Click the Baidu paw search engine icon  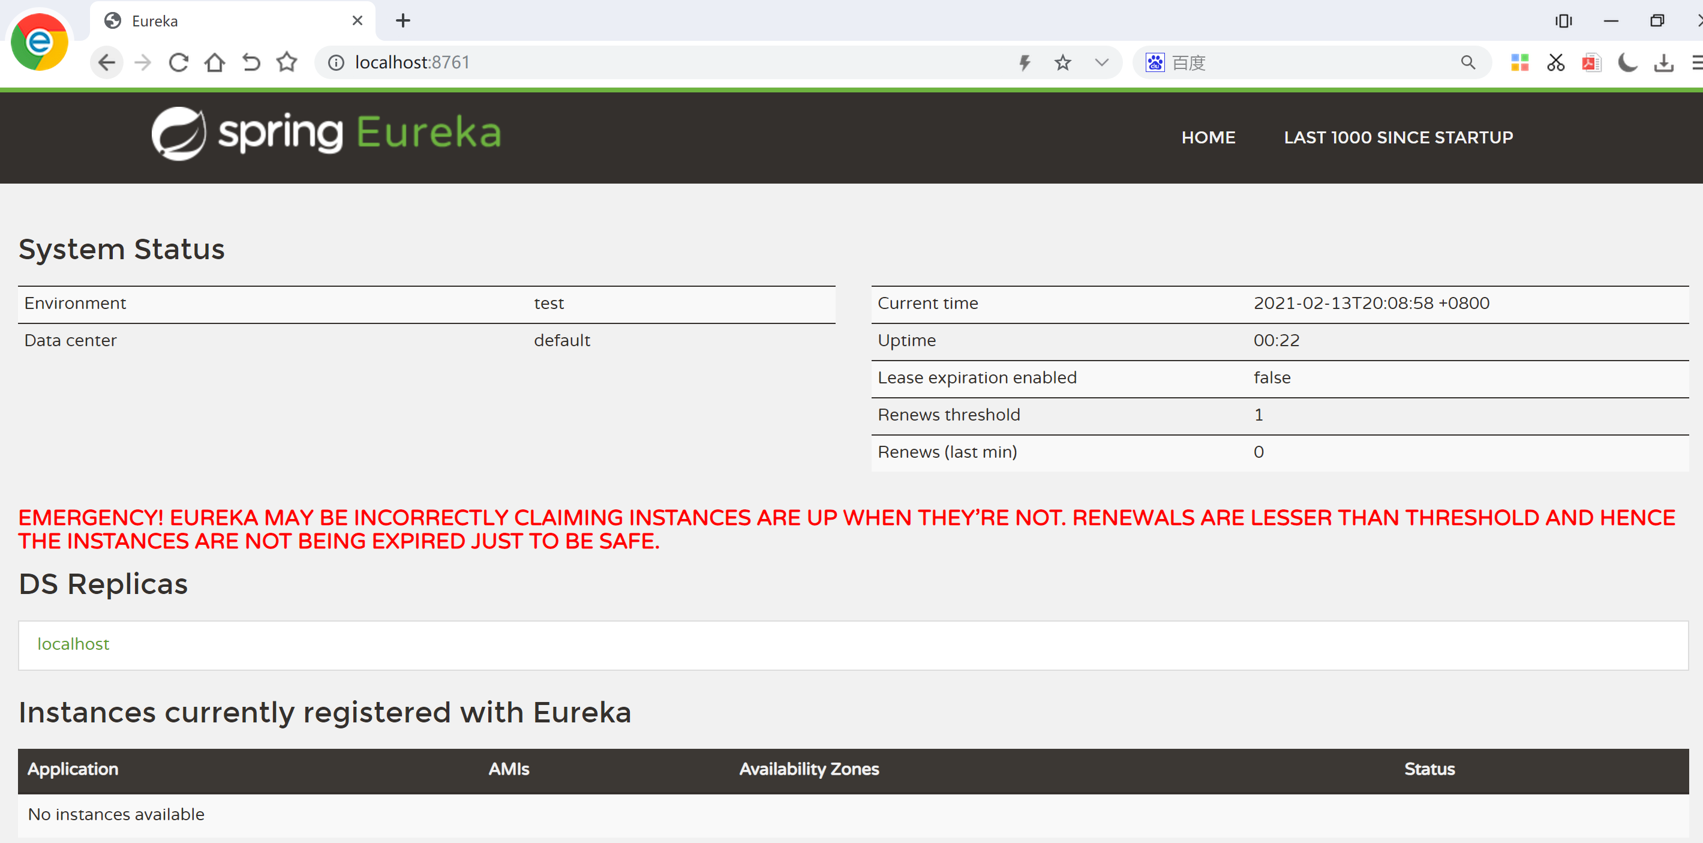pyautogui.click(x=1155, y=63)
